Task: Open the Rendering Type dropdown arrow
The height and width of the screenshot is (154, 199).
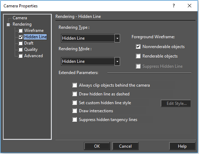Action: 117,38
